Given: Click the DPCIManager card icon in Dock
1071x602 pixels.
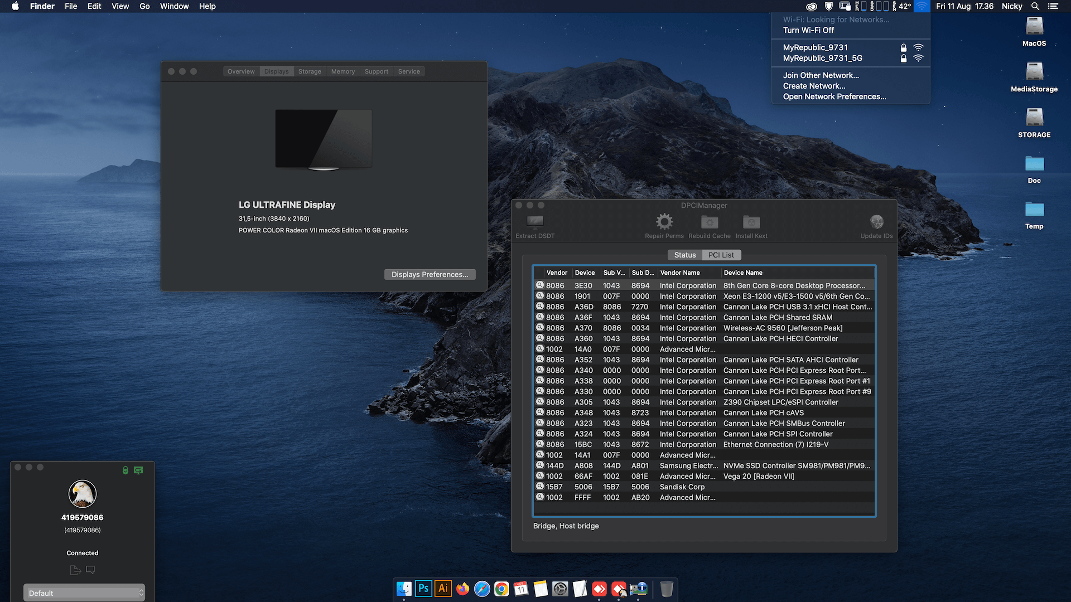Looking at the screenshot, I should (x=638, y=589).
